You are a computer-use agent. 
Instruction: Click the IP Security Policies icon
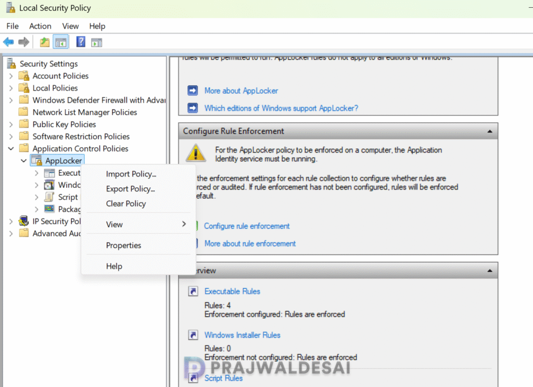23,221
